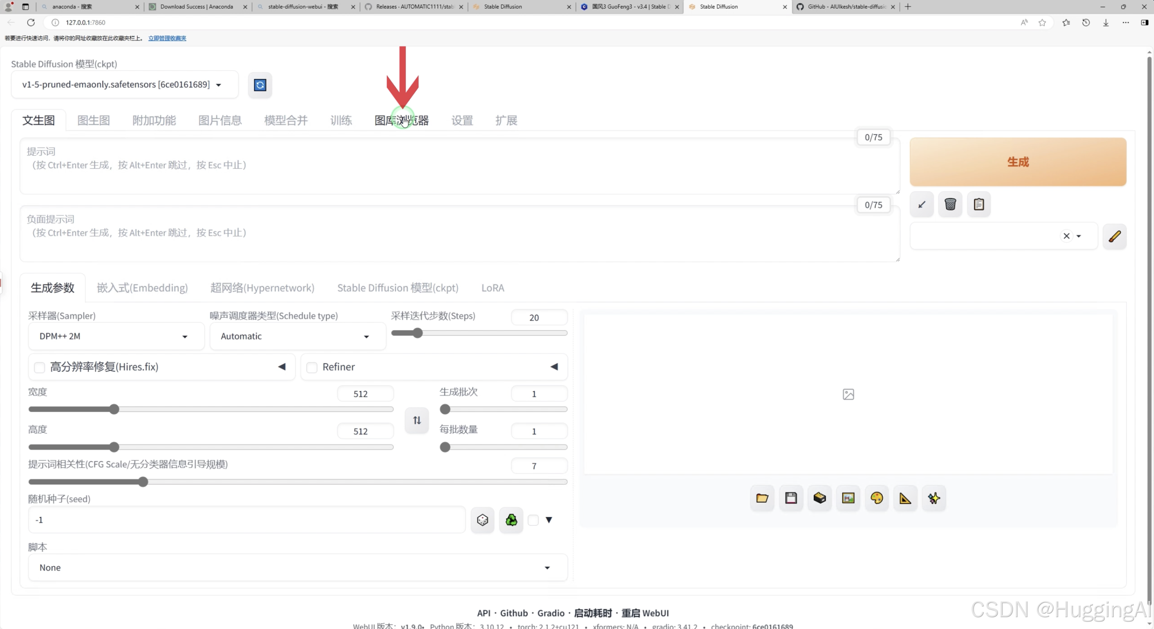Viewport: 1154px width, 629px height.
Task: Click the 重启 WebUI link in the footer
Action: click(x=644, y=613)
